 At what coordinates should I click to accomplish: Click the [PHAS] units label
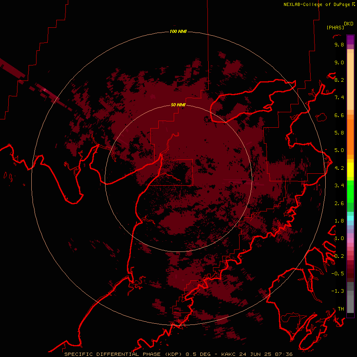click(x=335, y=27)
